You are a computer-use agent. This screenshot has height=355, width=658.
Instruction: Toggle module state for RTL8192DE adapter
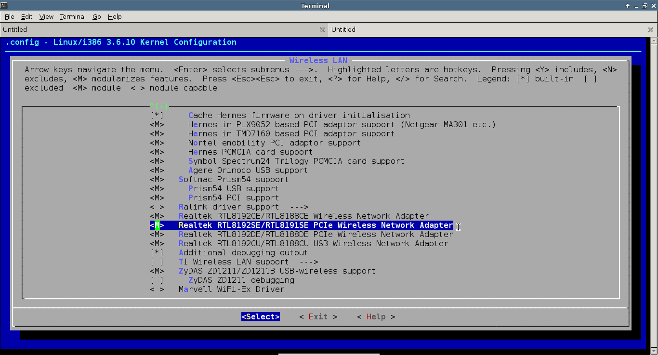[x=157, y=234]
